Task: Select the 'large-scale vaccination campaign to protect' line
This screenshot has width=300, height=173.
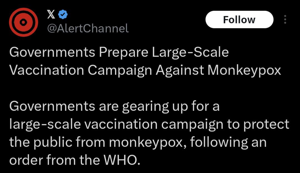Action: click(x=149, y=124)
